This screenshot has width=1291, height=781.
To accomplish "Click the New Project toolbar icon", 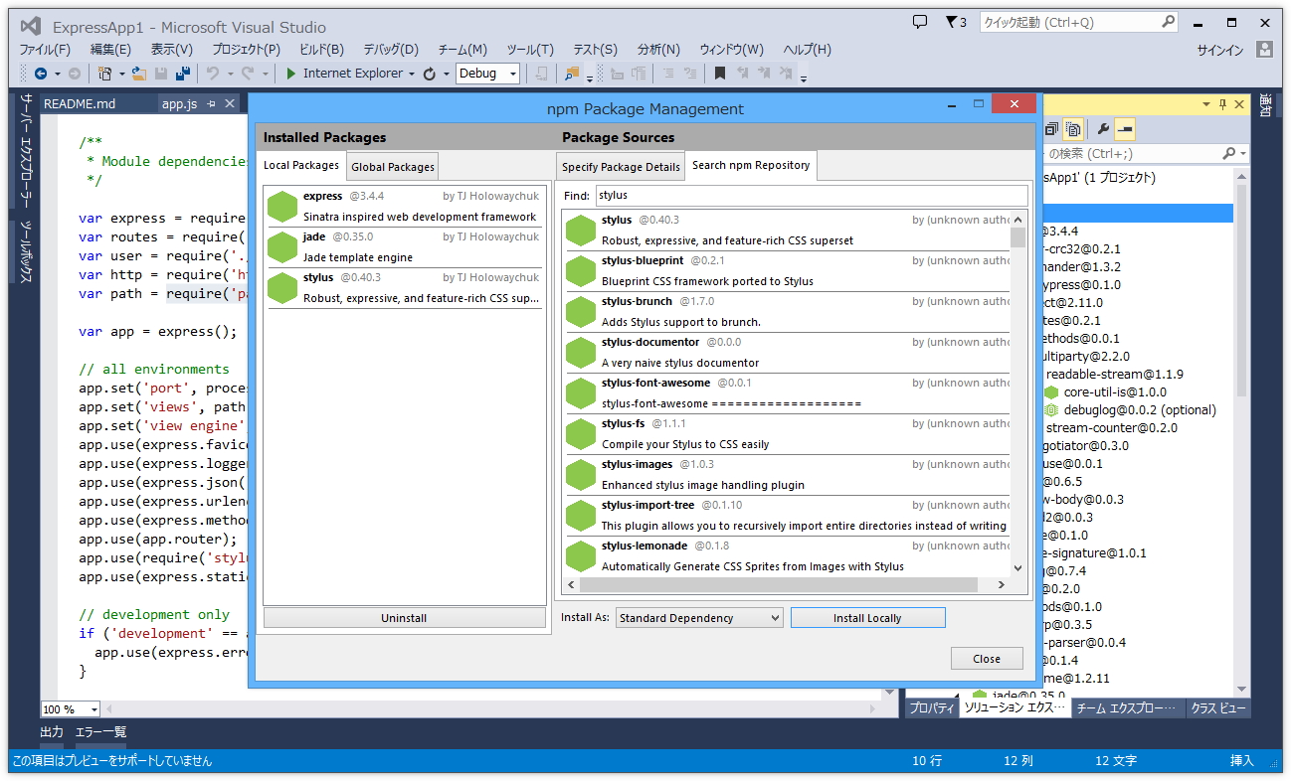I will tap(105, 74).
